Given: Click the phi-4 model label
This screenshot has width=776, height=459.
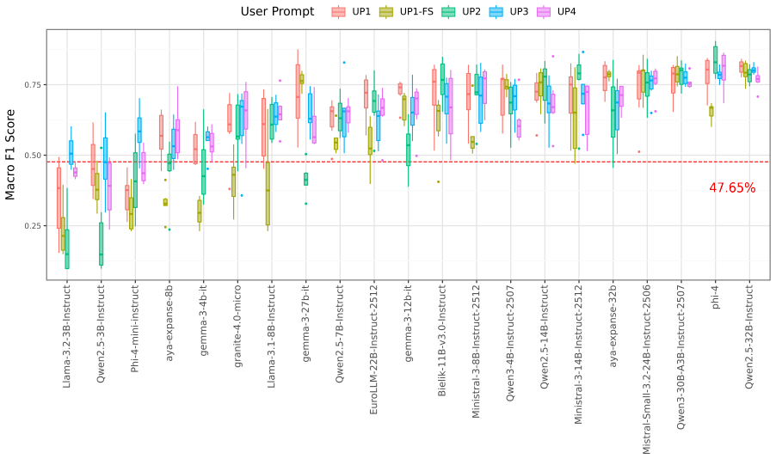Looking at the screenshot, I should click(715, 297).
